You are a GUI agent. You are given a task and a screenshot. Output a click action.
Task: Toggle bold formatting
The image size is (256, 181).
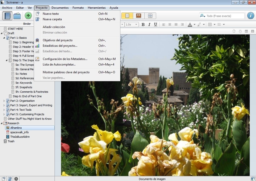coord(143,24)
